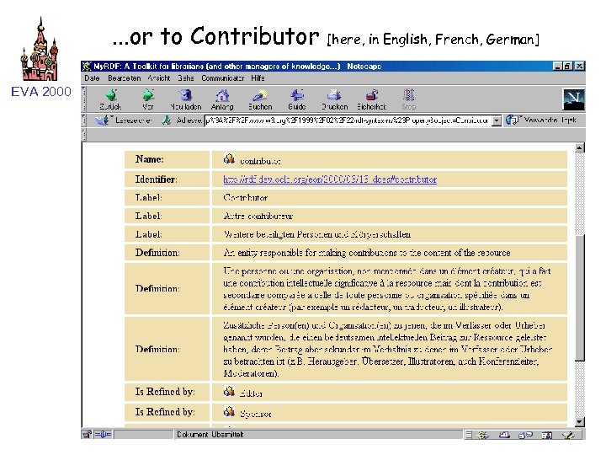Go to Anfang home icon

tap(222, 94)
